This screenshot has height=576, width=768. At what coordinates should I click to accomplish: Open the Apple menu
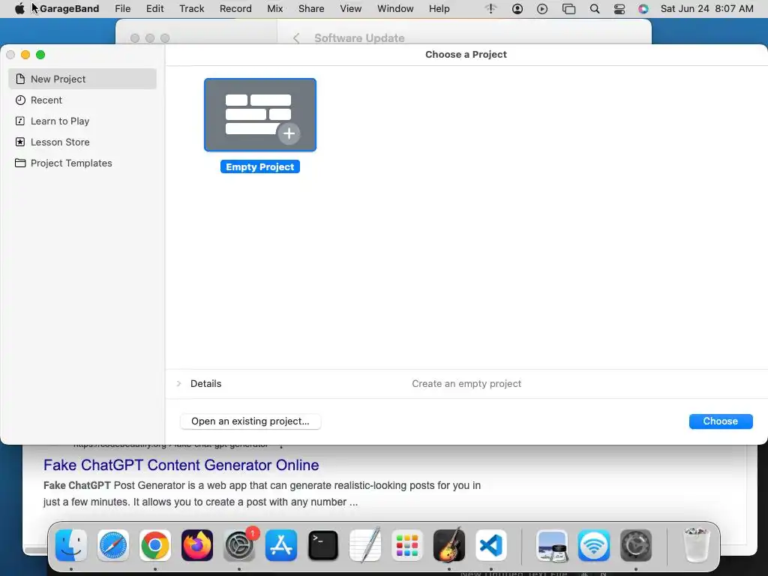pyautogui.click(x=19, y=9)
